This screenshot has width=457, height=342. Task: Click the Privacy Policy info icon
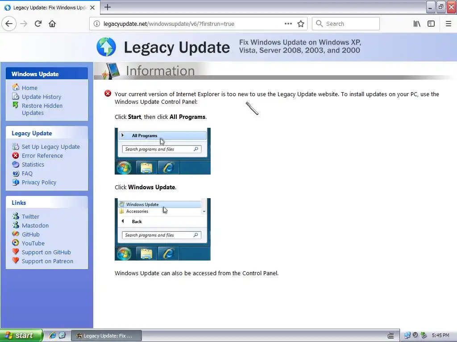16,182
